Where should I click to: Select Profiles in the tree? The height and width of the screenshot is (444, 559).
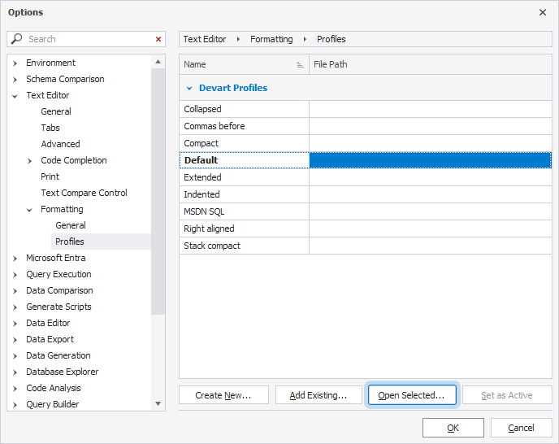[70, 242]
